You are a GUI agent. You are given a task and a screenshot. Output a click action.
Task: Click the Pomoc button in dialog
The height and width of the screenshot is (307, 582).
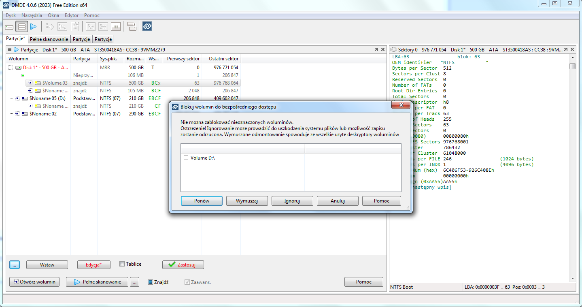point(382,201)
